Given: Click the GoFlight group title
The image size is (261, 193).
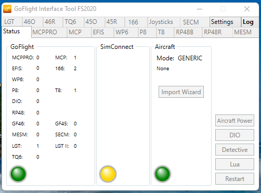Looking at the screenshot, I should coord(22,47).
